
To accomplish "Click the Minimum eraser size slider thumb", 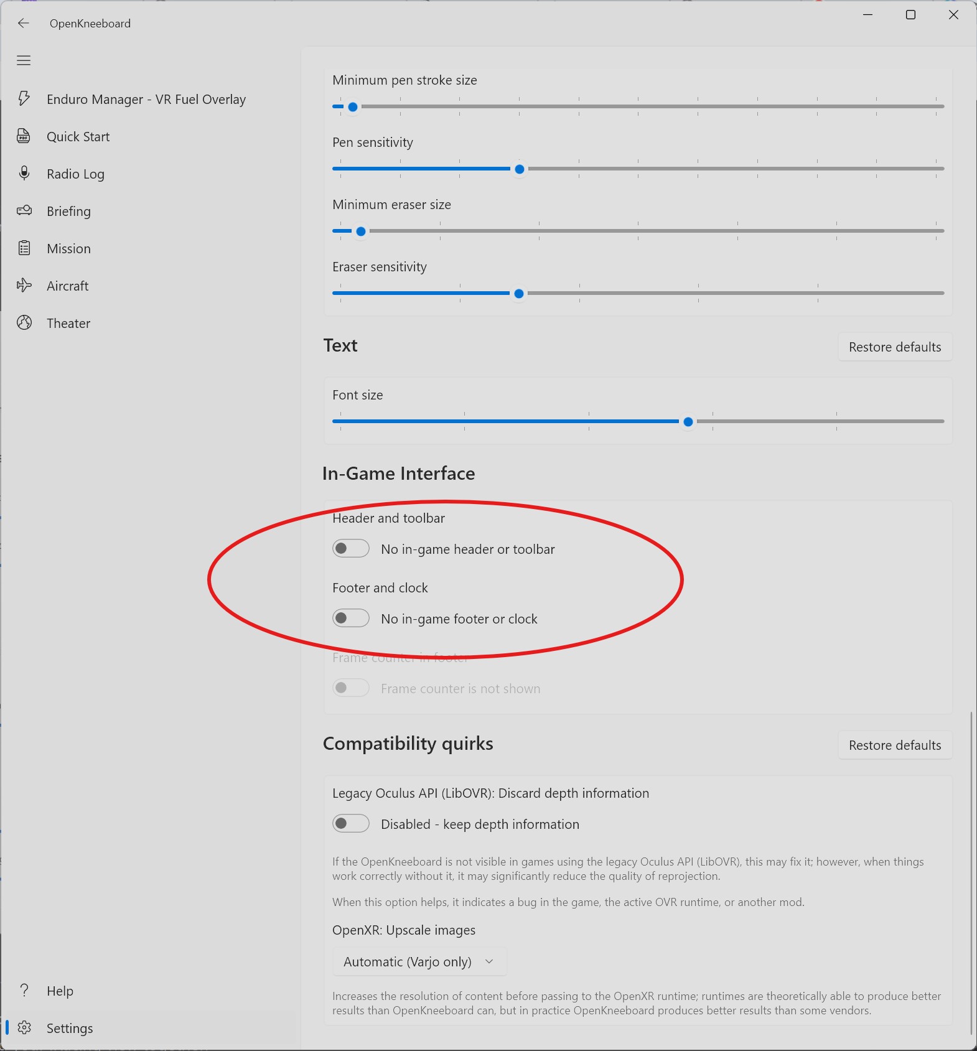I will pyautogui.click(x=360, y=231).
